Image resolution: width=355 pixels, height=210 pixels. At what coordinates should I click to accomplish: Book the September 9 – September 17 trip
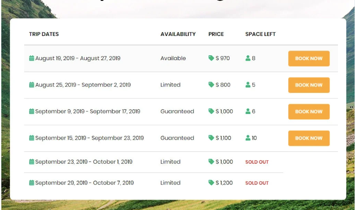click(309, 111)
